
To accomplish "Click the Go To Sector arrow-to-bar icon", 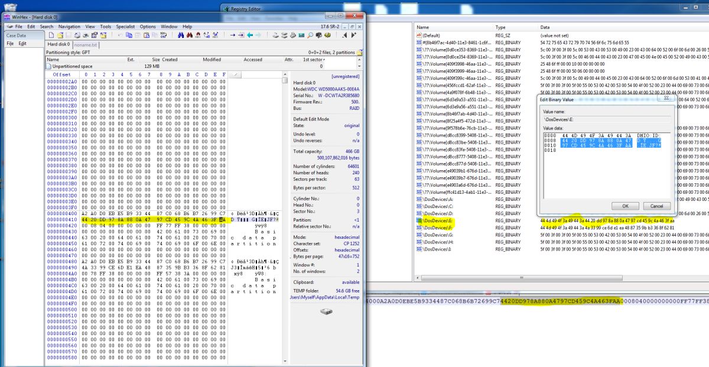I will (241, 35).
